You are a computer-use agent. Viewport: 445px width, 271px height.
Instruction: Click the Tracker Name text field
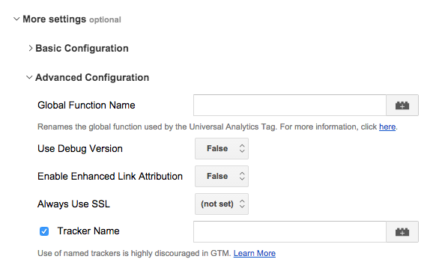(x=290, y=231)
